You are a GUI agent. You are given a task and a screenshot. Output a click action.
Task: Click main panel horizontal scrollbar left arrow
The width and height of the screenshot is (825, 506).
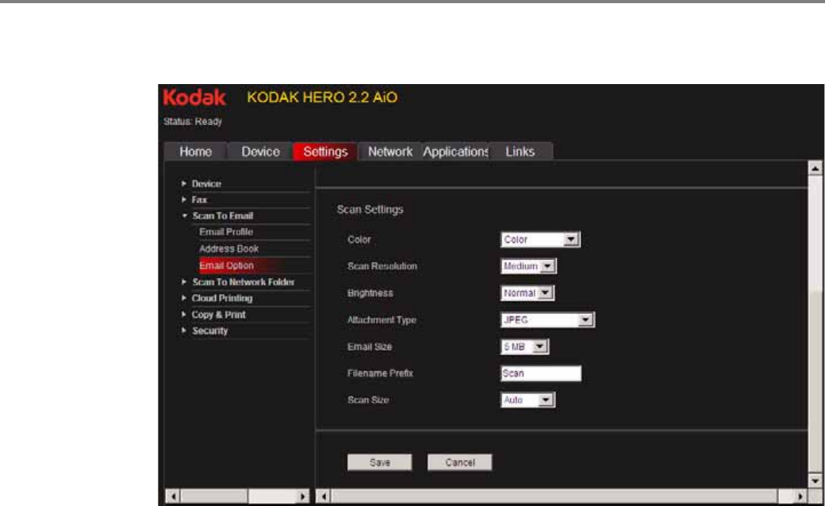click(x=324, y=496)
